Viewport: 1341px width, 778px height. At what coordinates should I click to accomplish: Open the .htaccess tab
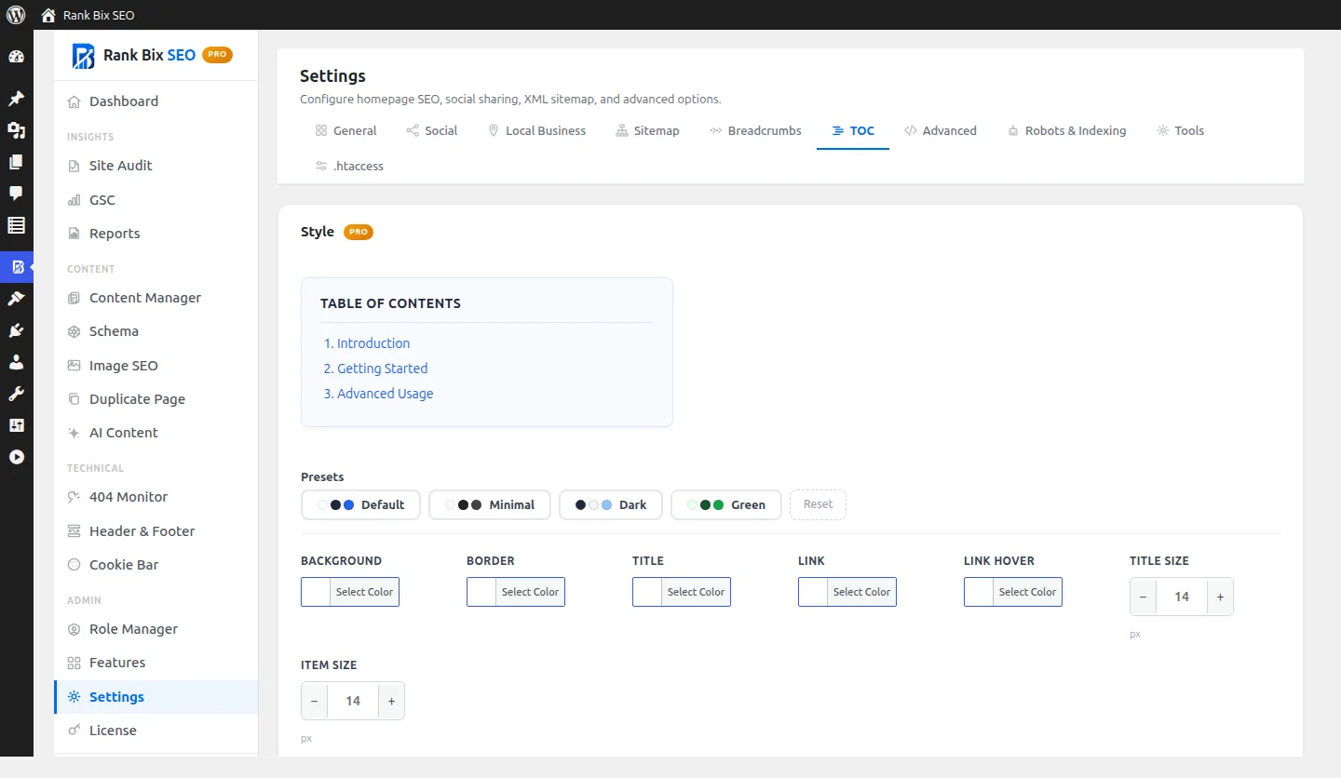click(349, 167)
